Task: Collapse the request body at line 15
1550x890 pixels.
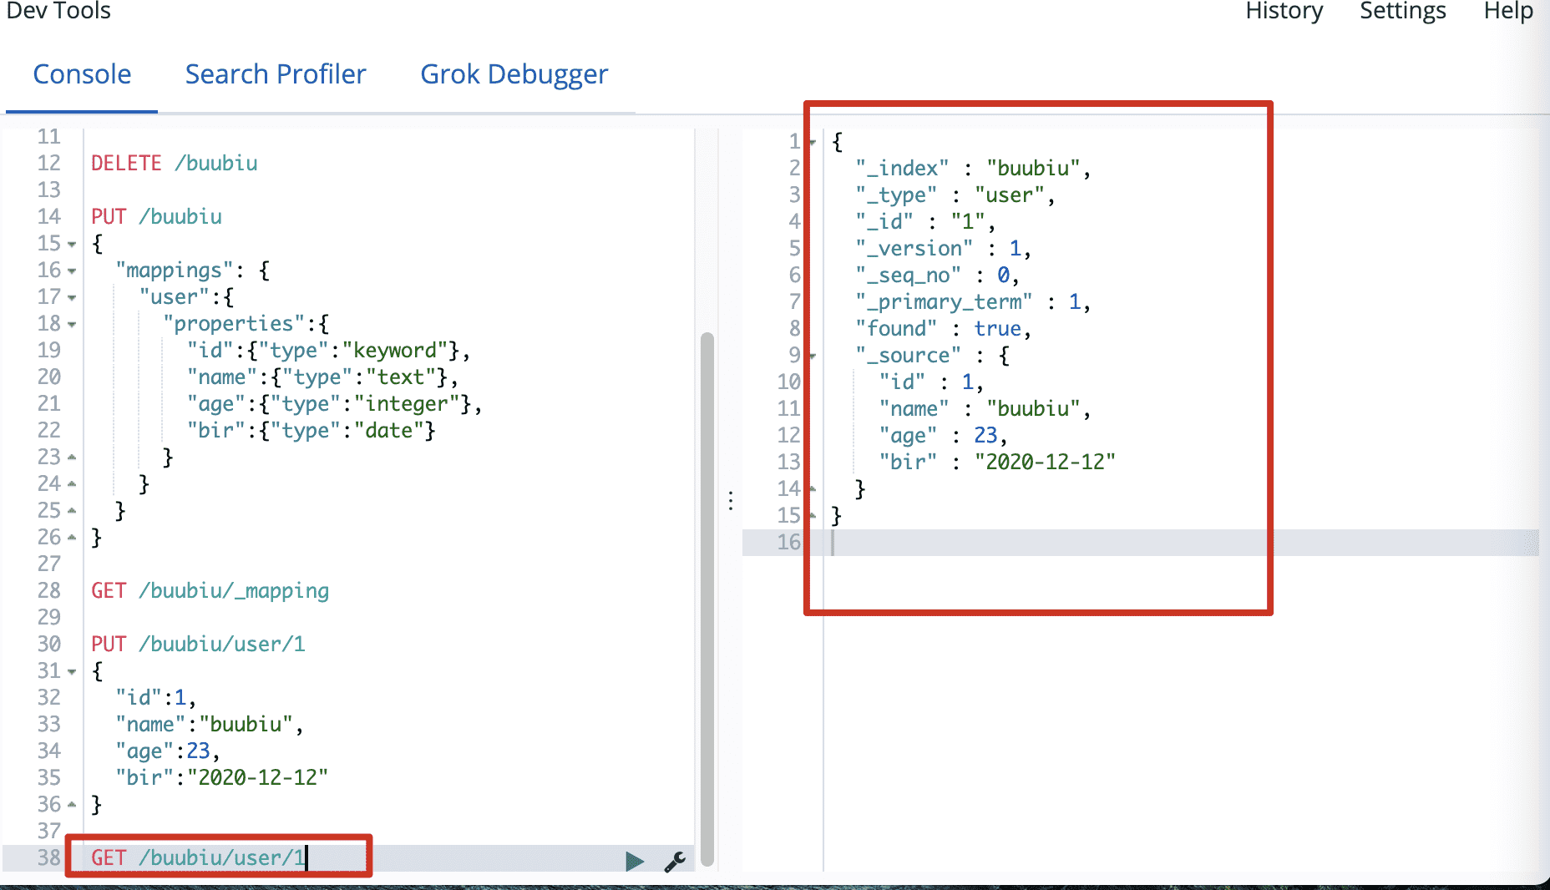Action: (72, 245)
